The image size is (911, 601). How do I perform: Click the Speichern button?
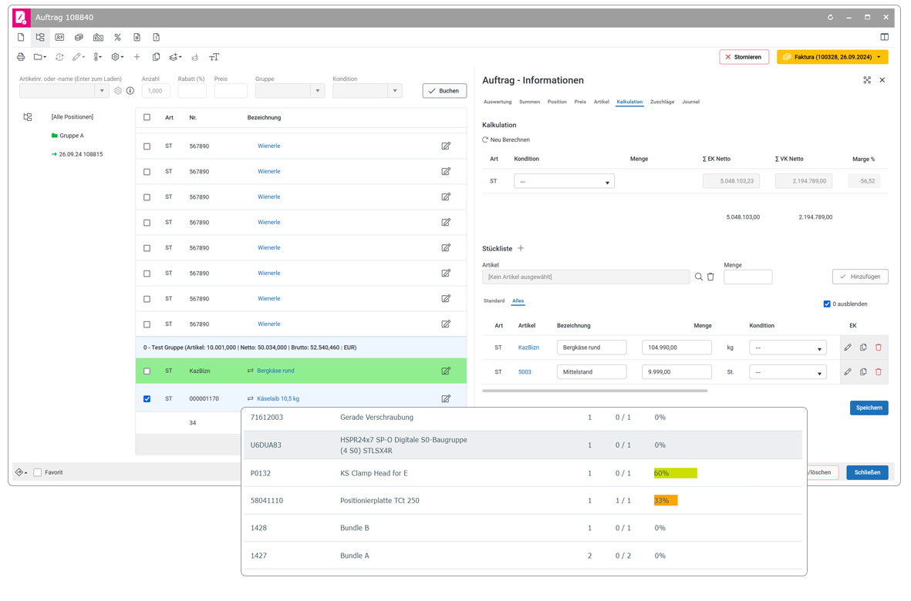[x=869, y=408]
